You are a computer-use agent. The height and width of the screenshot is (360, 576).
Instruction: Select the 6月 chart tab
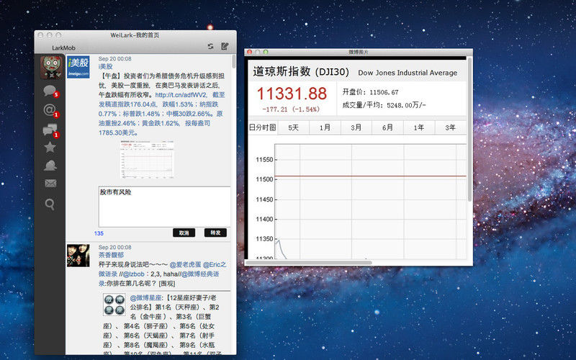click(387, 128)
